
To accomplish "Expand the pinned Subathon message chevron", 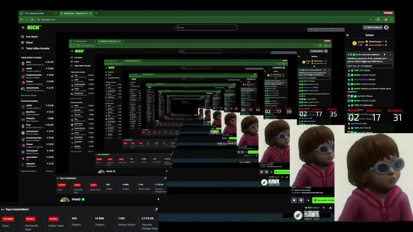I will point(390,59).
